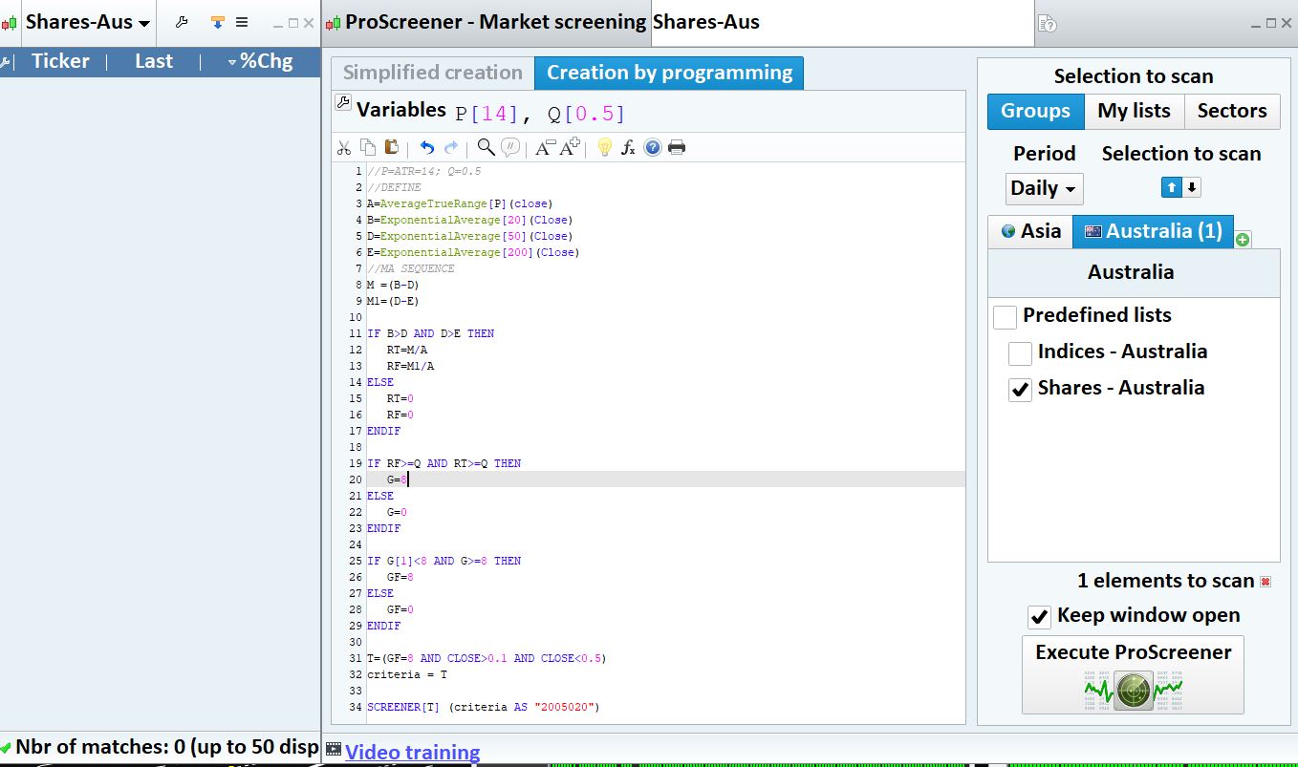Clear scan elements with the red x icon
Viewport: 1298px width, 767px height.
1266,582
